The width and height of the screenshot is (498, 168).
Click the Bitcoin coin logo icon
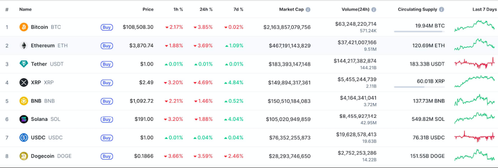pyautogui.click(x=24, y=27)
